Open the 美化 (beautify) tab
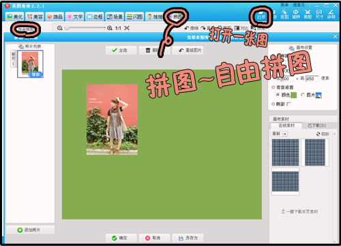 [14, 16]
